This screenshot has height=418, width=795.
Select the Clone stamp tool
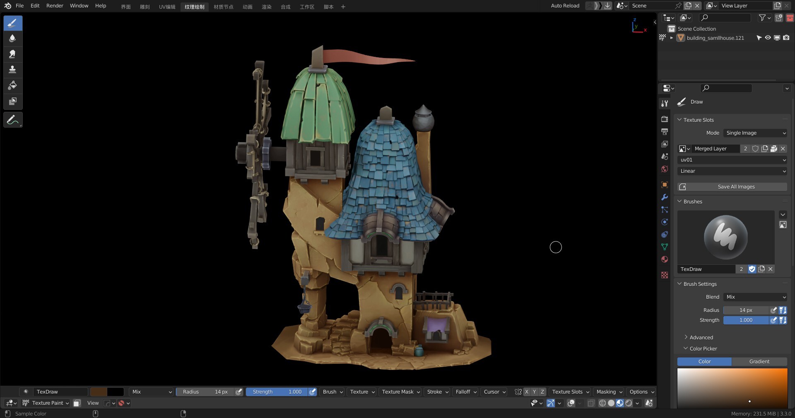tap(13, 70)
